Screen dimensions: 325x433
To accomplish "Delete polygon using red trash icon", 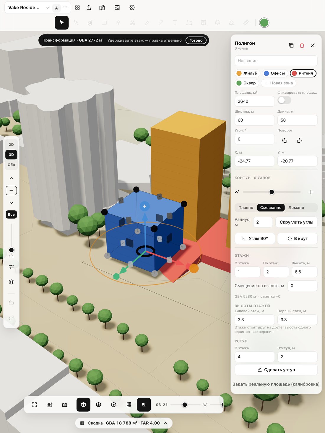I will [x=302, y=45].
